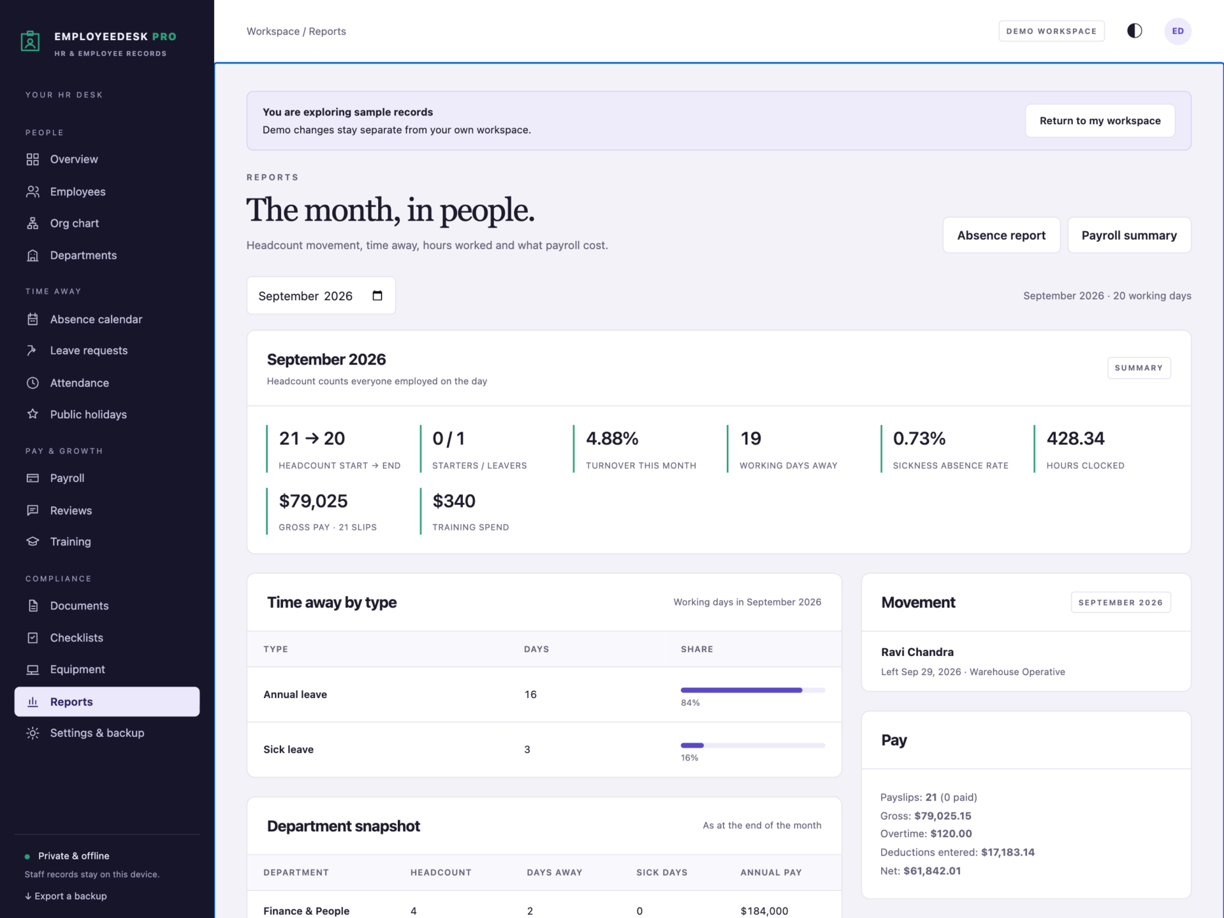Click the Absence report button
This screenshot has height=918, width=1224.
1001,235
